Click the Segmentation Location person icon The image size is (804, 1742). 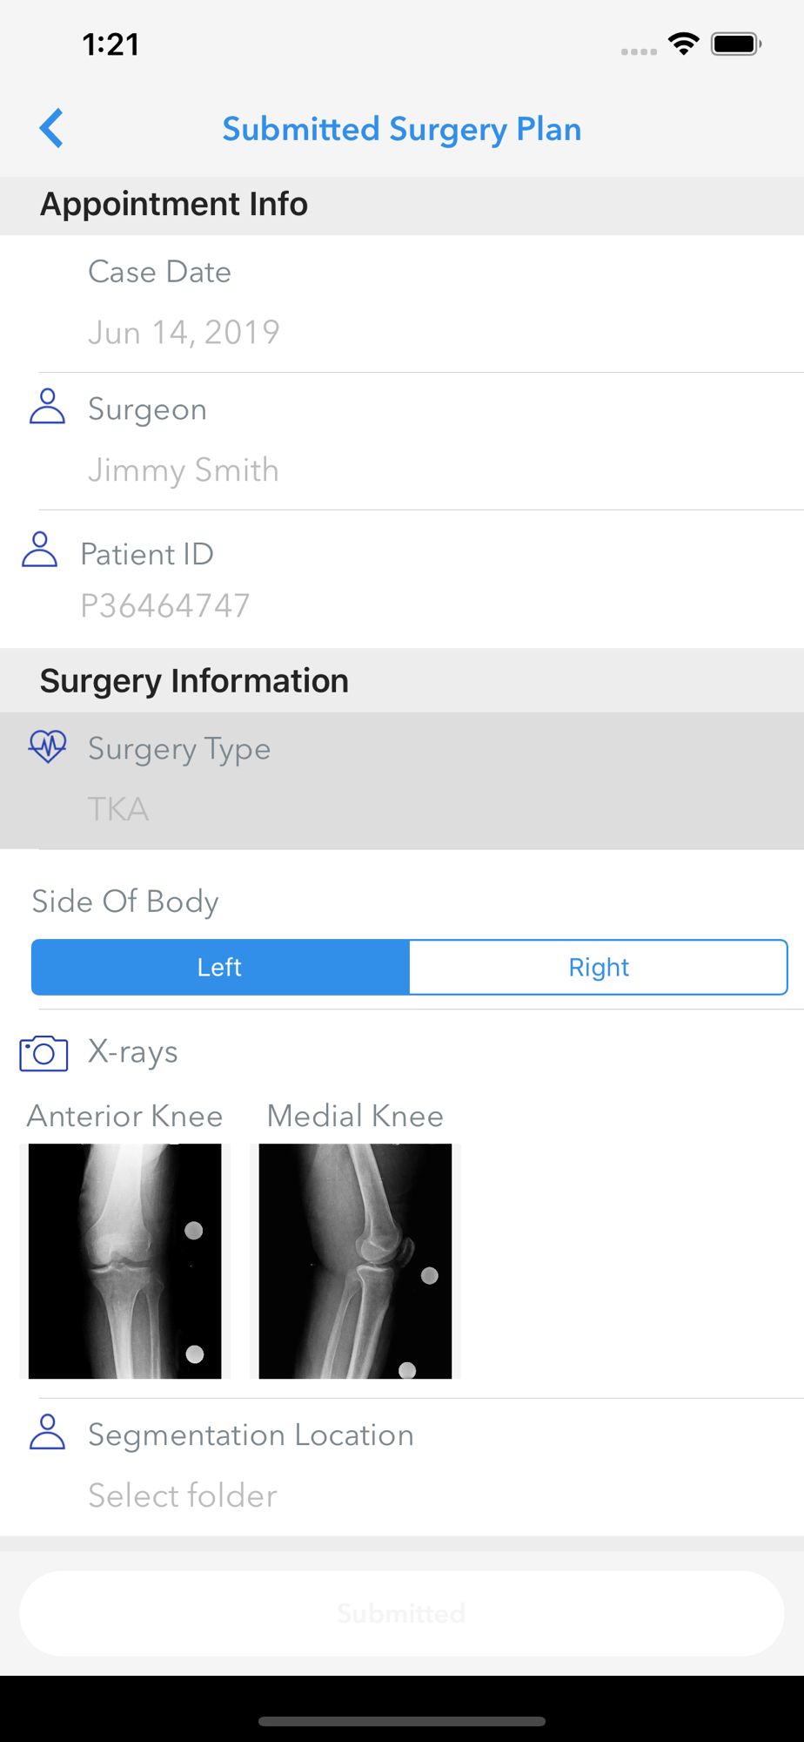point(47,1432)
